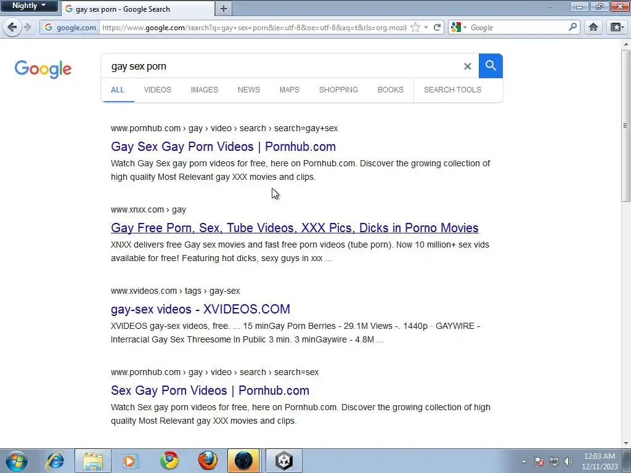Screen dimensions: 631x473
Task: Select the Google Search browser tab
Action: (137, 9)
